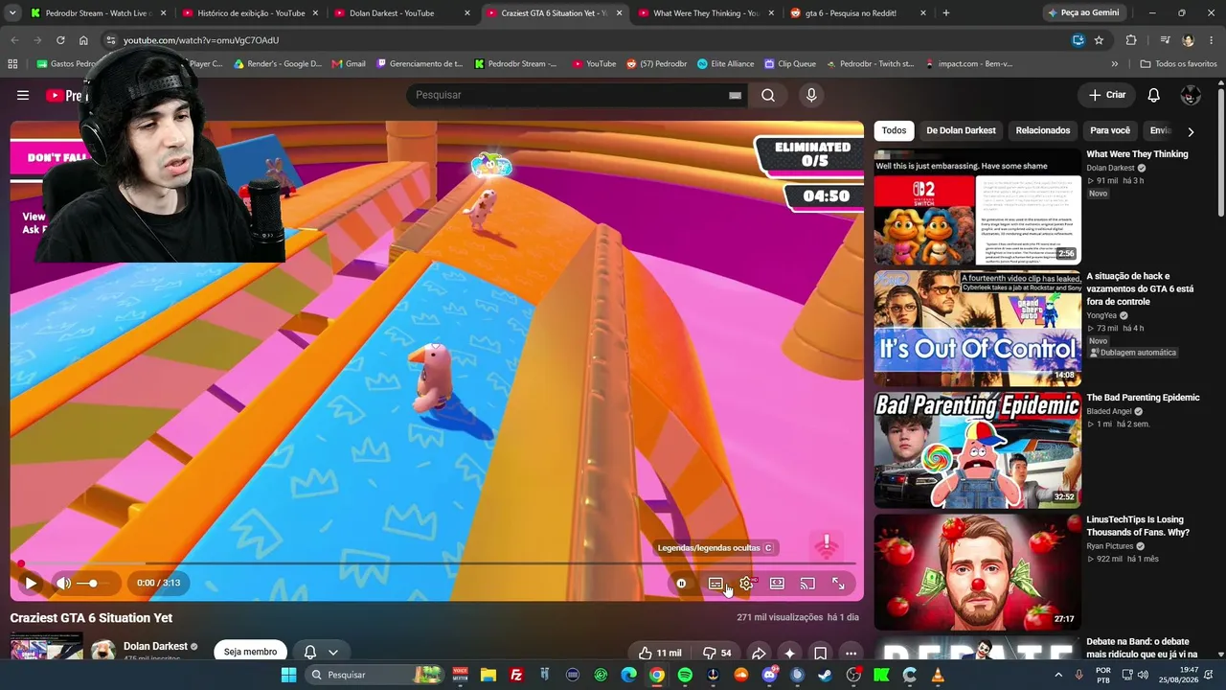Image resolution: width=1226 pixels, height=690 pixels.
Task: Toggle the autoplay switch in player controls
Action: 681,583
